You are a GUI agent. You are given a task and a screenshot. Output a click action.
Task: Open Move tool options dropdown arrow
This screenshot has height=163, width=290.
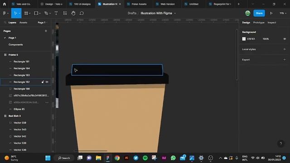pos(19,13)
